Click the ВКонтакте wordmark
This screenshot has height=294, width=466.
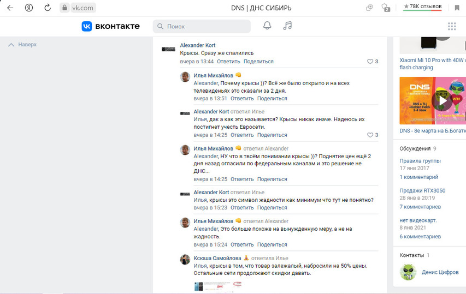click(x=117, y=26)
